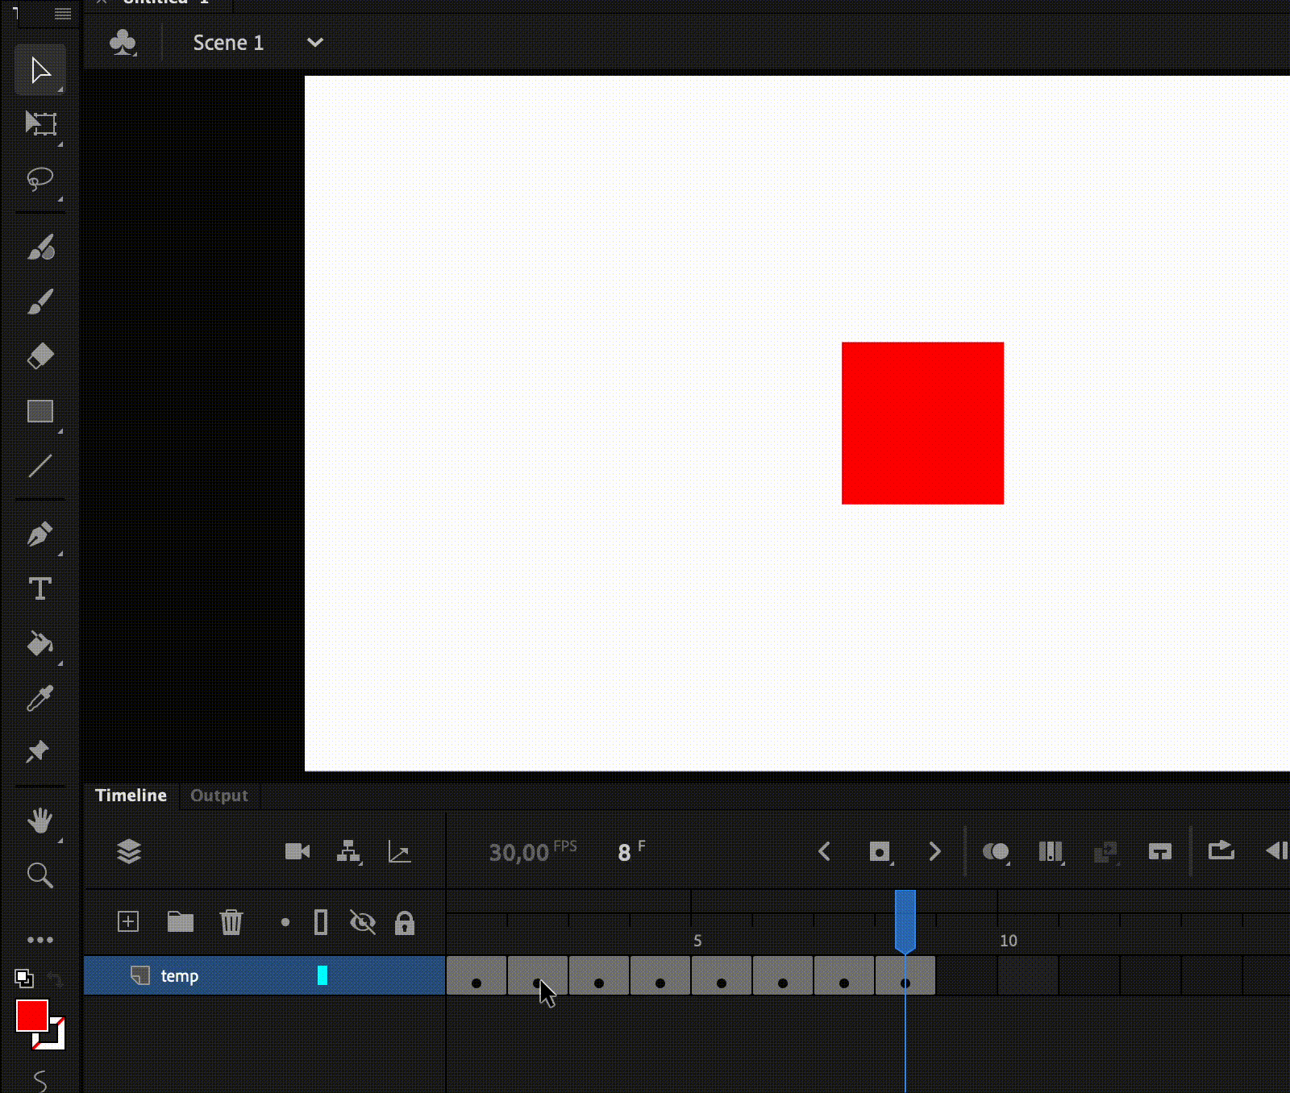Go to next keyframe arrow
The image size is (1290, 1093).
[x=934, y=852]
